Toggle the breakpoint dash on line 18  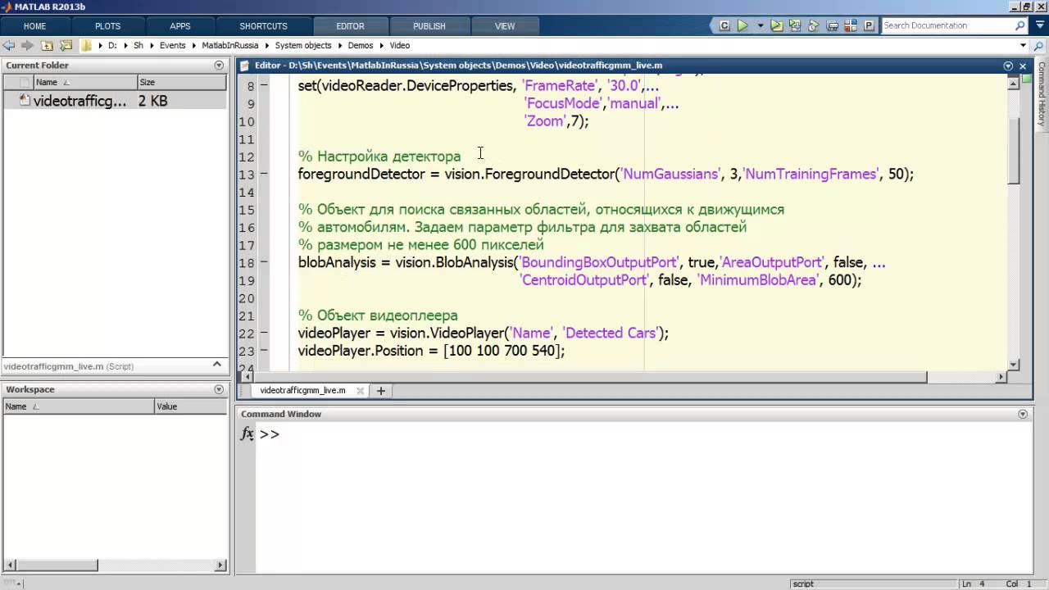264,262
